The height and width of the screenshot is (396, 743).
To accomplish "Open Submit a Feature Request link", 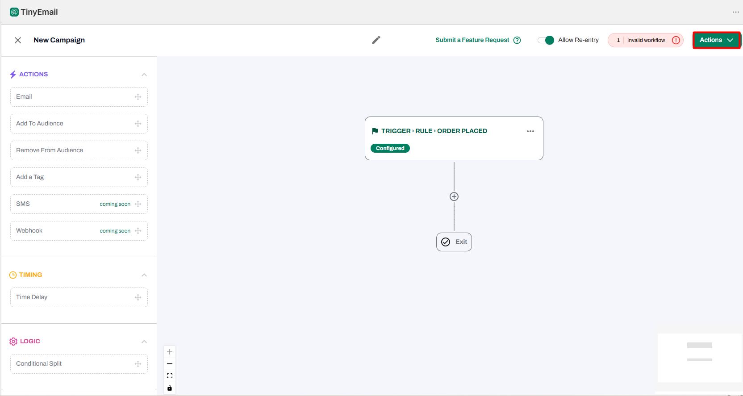I will (x=472, y=40).
